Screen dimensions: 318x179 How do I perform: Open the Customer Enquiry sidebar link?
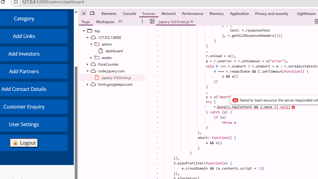tap(24, 107)
